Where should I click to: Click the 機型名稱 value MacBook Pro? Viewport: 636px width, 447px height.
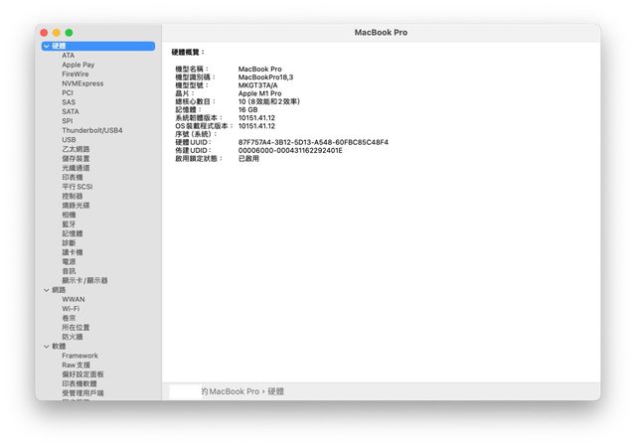(260, 69)
